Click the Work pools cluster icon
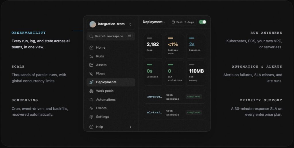The image size is (294, 148). pyautogui.click(x=91, y=91)
